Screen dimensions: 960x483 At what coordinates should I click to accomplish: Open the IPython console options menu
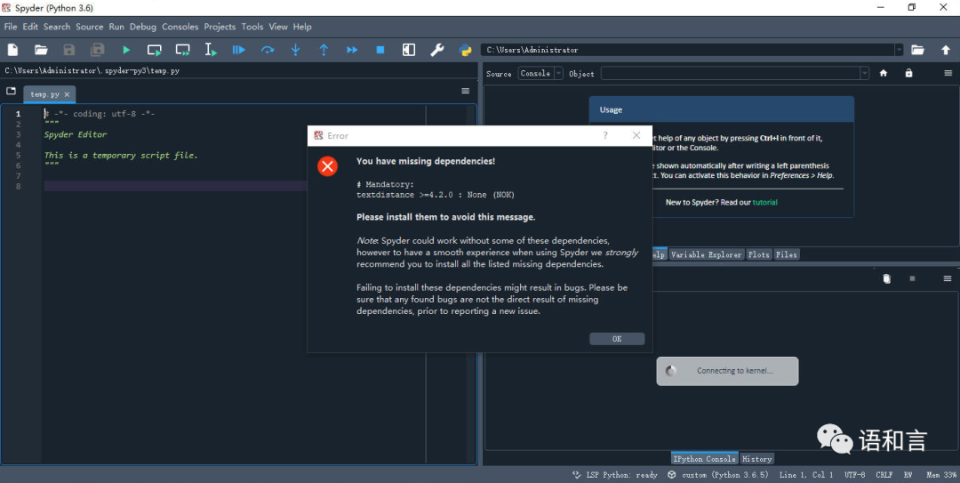click(948, 278)
